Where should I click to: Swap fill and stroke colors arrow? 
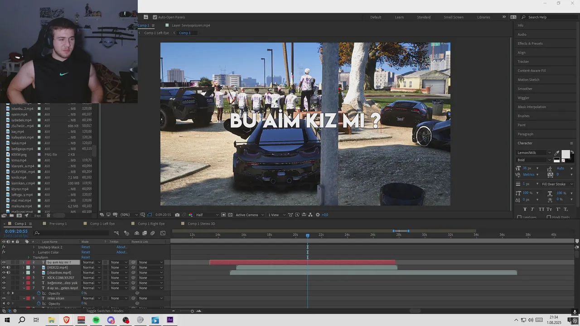point(572,153)
